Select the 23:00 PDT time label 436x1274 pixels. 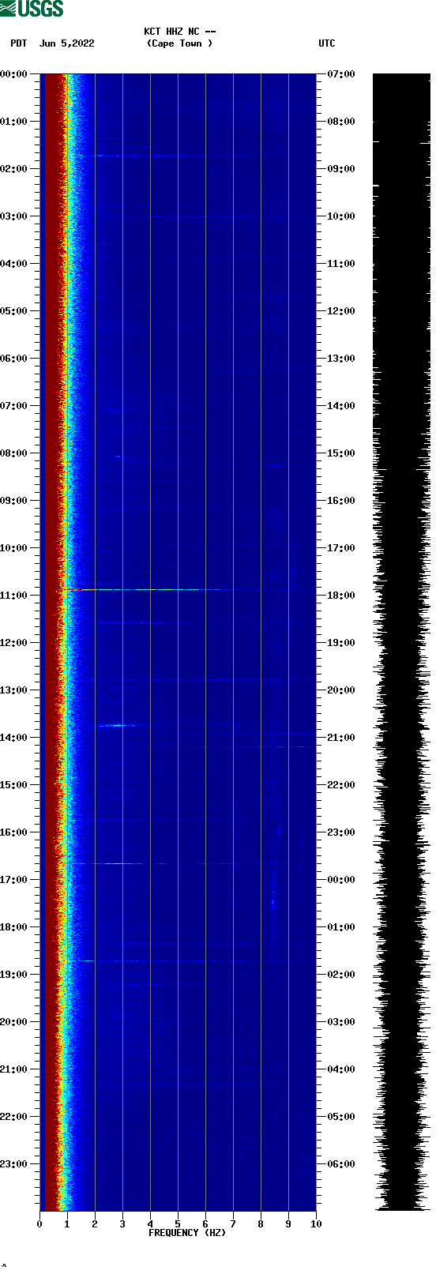[13, 1164]
